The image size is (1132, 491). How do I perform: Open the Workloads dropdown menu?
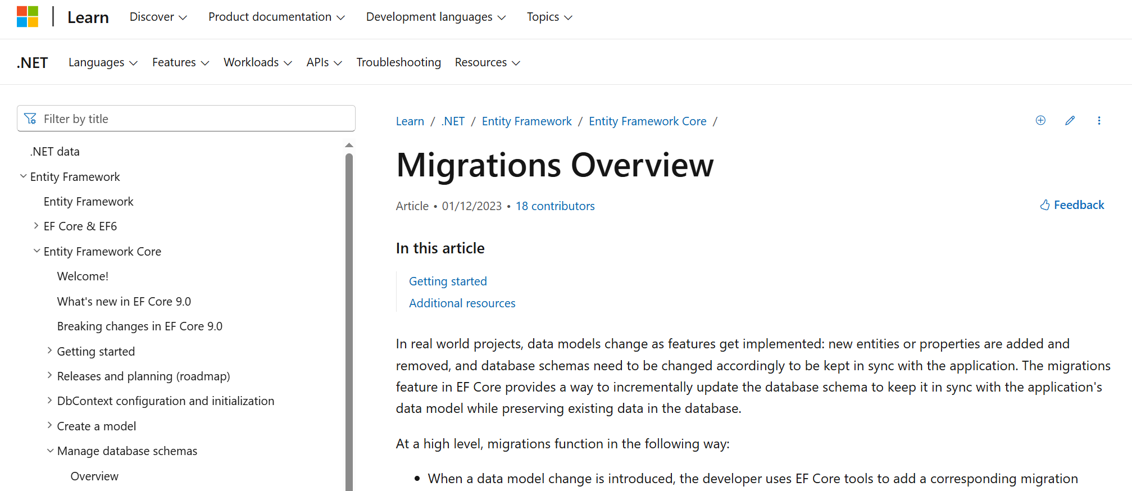pos(258,62)
